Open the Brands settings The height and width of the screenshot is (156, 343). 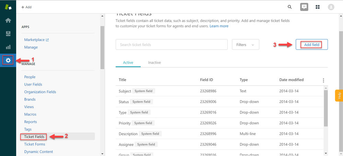pyautogui.click(x=30, y=99)
